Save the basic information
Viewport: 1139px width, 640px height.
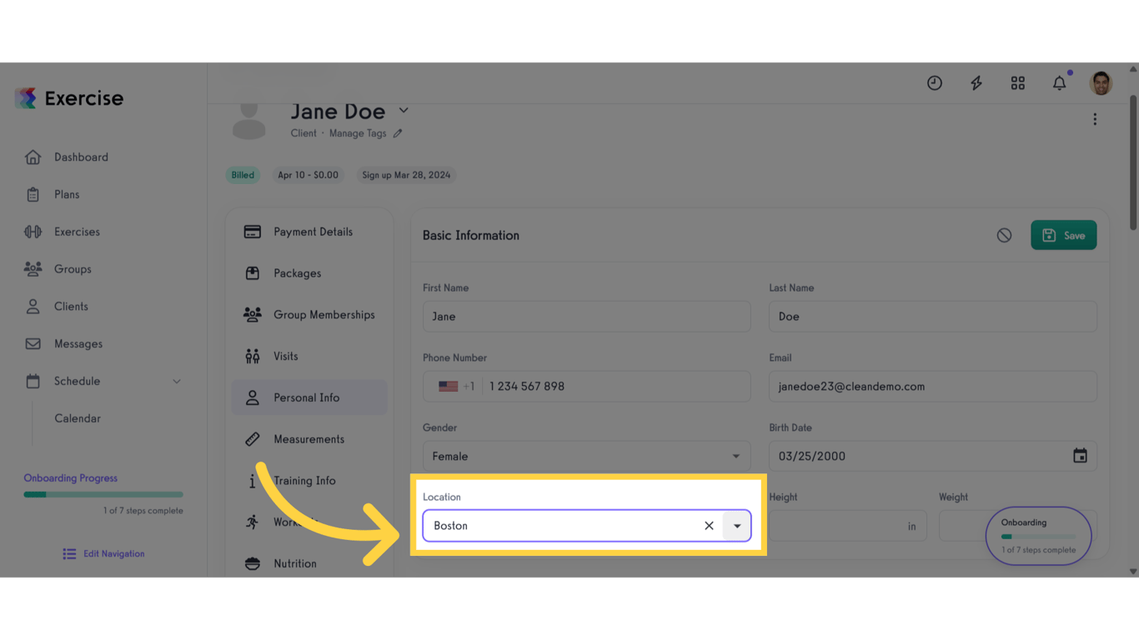(1063, 236)
